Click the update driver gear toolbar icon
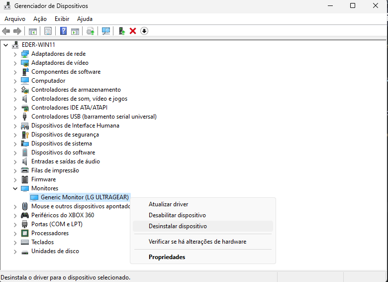The image size is (388, 282). coord(91,31)
